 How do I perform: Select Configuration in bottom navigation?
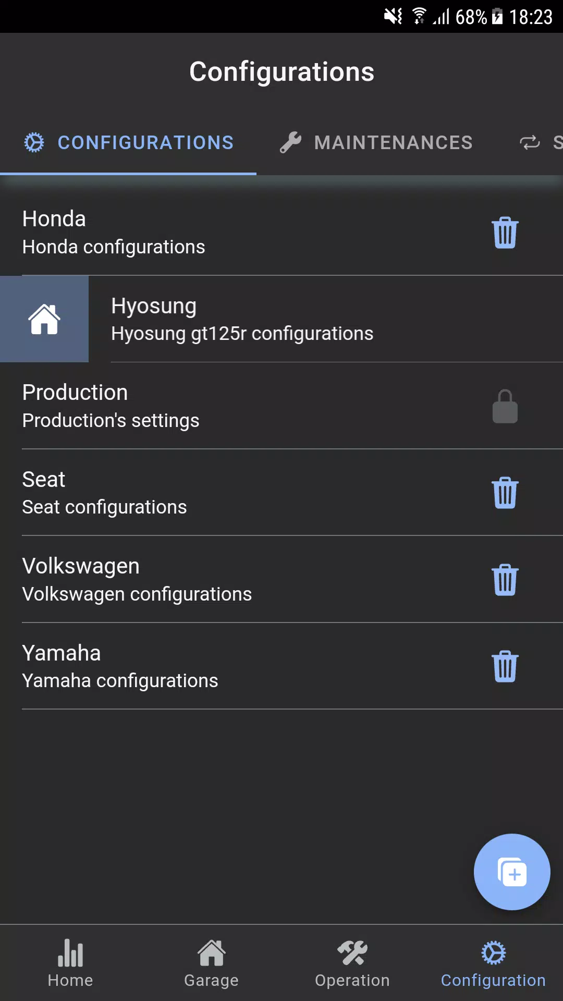pos(493,963)
